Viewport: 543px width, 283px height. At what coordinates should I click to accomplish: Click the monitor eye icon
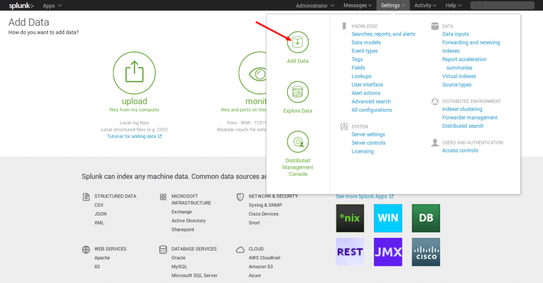(x=253, y=73)
